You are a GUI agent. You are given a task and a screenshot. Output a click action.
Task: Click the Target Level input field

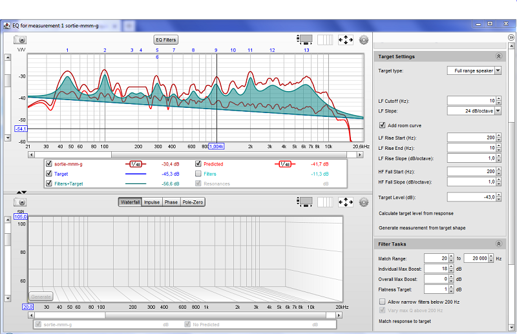(471, 197)
